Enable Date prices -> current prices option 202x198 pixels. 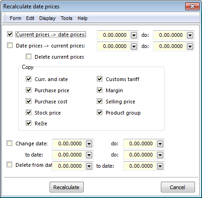[x=10, y=46]
